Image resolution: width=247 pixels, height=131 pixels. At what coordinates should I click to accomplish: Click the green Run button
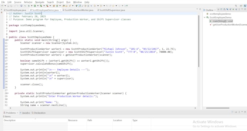35,6
